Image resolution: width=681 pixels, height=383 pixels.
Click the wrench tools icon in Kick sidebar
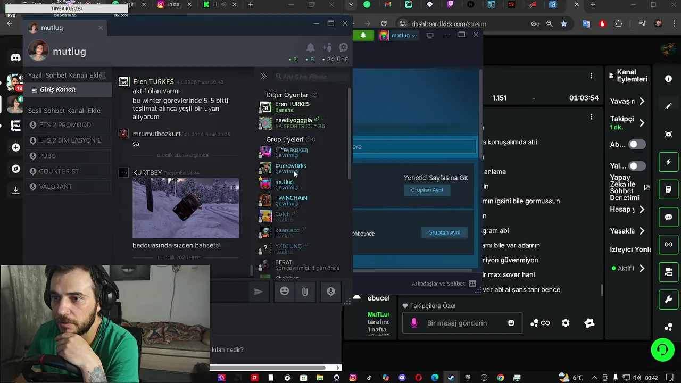click(x=669, y=300)
